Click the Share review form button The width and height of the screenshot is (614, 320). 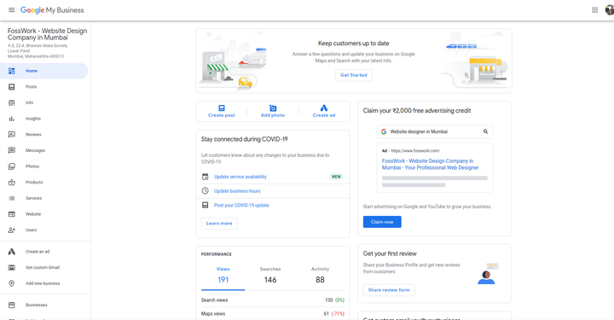point(389,290)
